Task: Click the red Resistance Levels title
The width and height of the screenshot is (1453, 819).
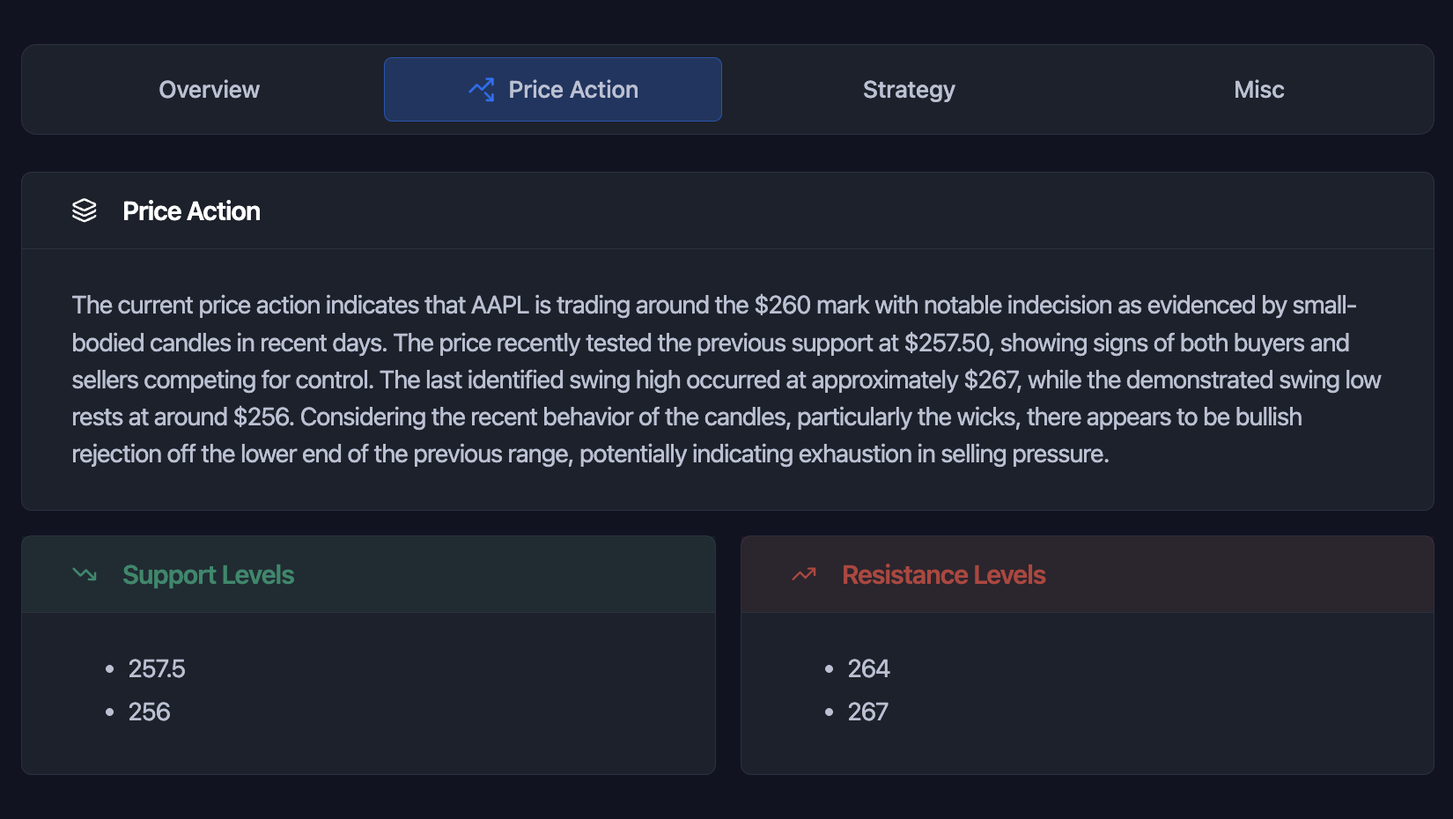Action: pyautogui.click(x=943, y=575)
